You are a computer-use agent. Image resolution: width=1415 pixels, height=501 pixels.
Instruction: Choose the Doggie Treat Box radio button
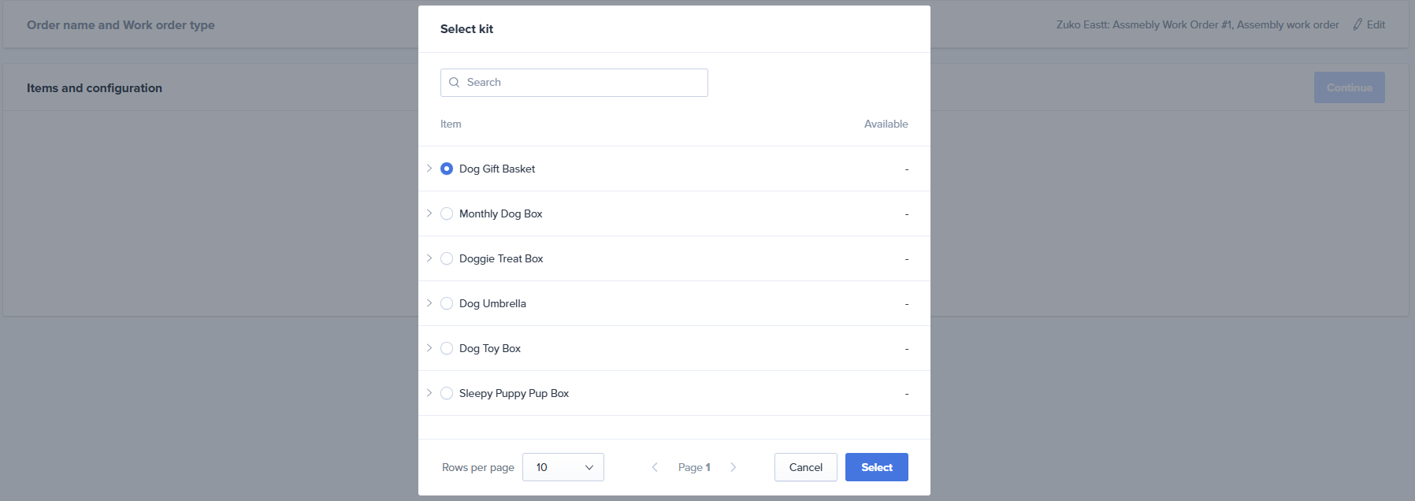(x=447, y=258)
